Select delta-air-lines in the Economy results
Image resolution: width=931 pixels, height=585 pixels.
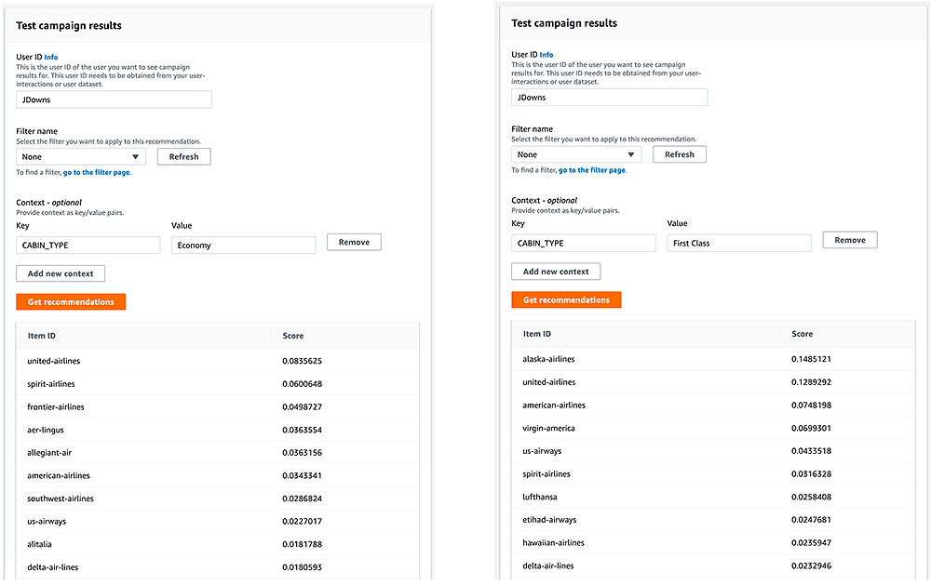click(53, 567)
